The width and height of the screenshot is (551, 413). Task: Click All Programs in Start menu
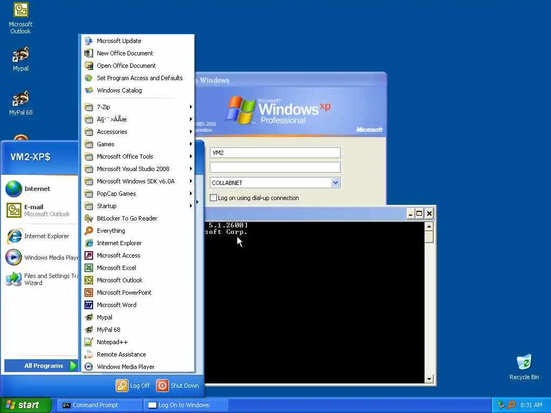[x=40, y=366]
